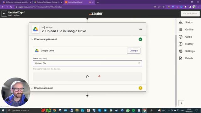Bookmark this page with star icon
Image resolution: width=201 pixels, height=113 pixels.
[164, 7]
